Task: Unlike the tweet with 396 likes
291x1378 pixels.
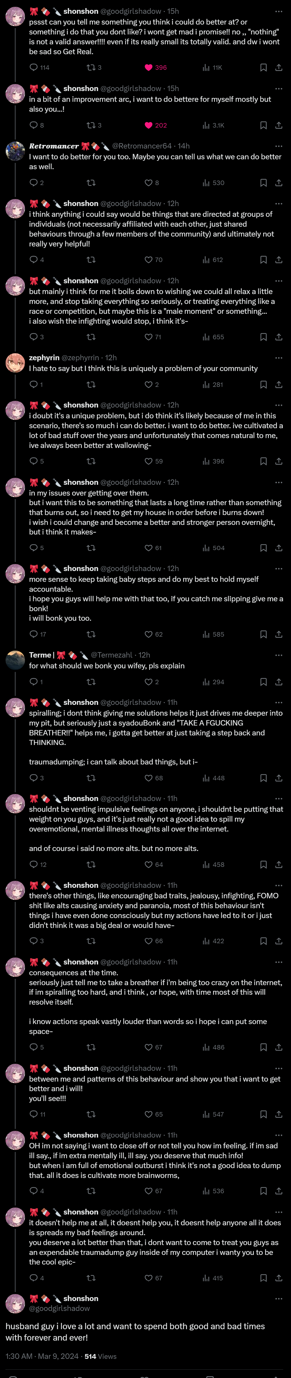Action: (149, 67)
